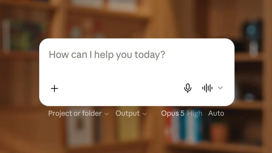Click the vertical bars audio waveform glyph
The image size is (272, 153).
pyautogui.click(x=207, y=88)
